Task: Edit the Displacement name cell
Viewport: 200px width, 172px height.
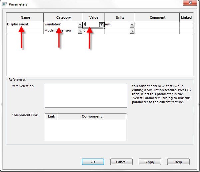Action: (x=25, y=25)
